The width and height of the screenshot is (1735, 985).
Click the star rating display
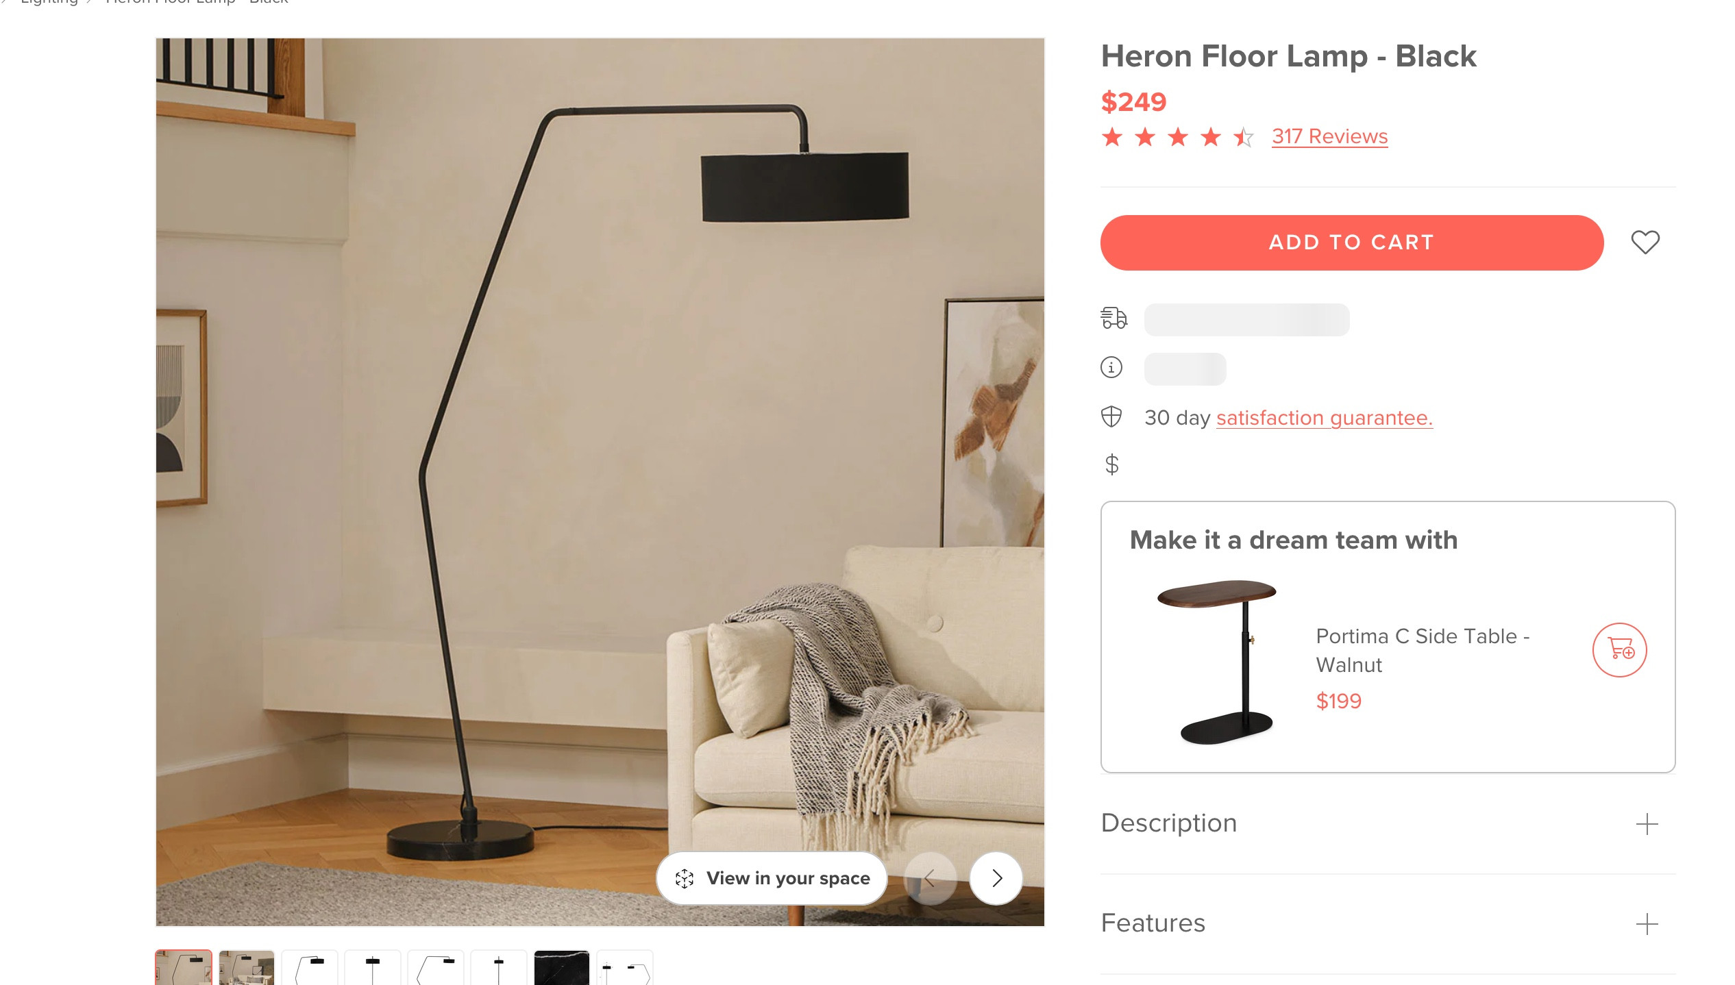(1177, 137)
